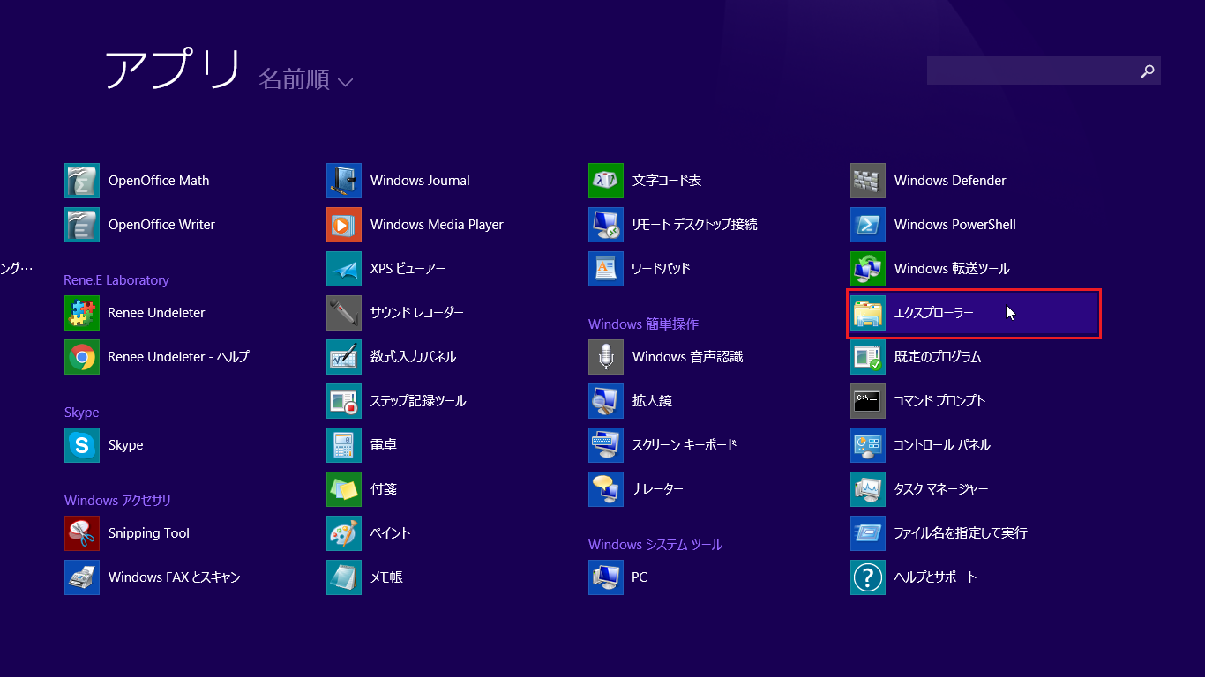1205x677 pixels.
Task: Select the Skype group header
Action: pyautogui.click(x=81, y=413)
